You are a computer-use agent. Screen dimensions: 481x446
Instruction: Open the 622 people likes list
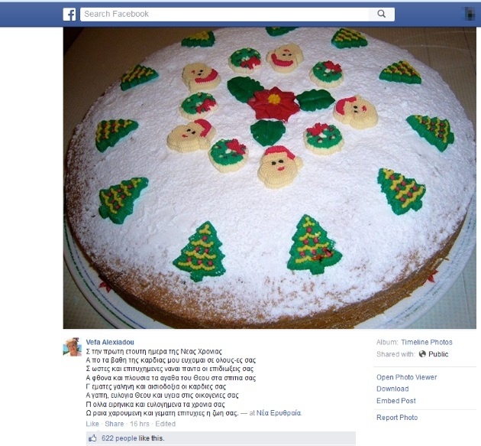coord(119,438)
